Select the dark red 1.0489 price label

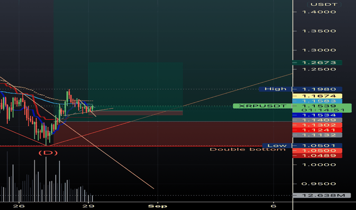(317, 155)
